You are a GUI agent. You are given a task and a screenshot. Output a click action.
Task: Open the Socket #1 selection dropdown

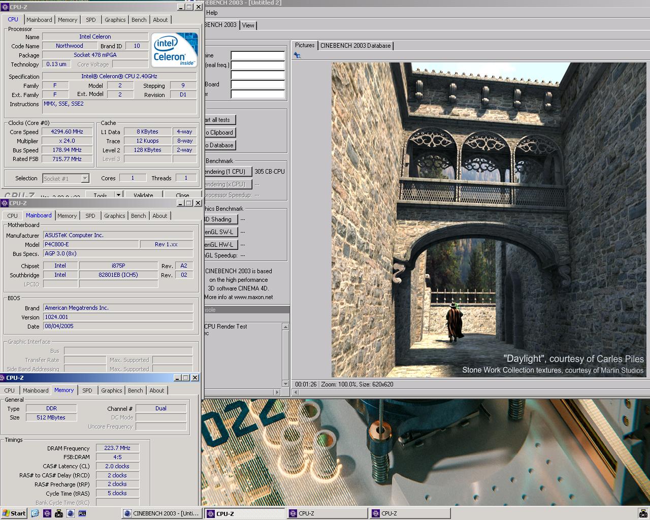tap(85, 178)
